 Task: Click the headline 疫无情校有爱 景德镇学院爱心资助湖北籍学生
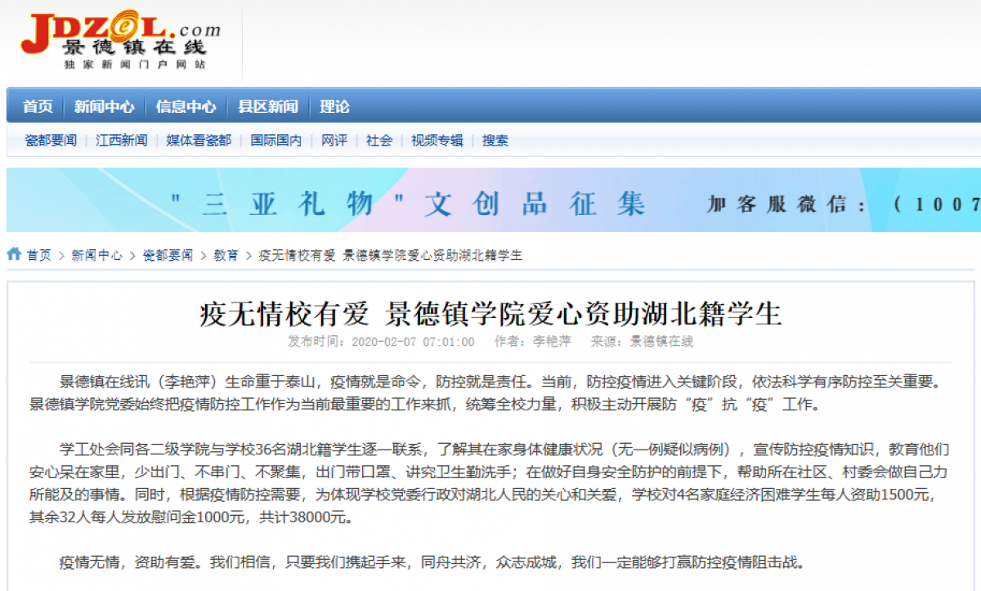pyautogui.click(x=490, y=314)
